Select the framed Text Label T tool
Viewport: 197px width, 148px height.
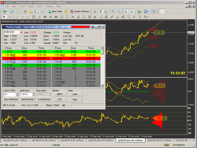140,17
